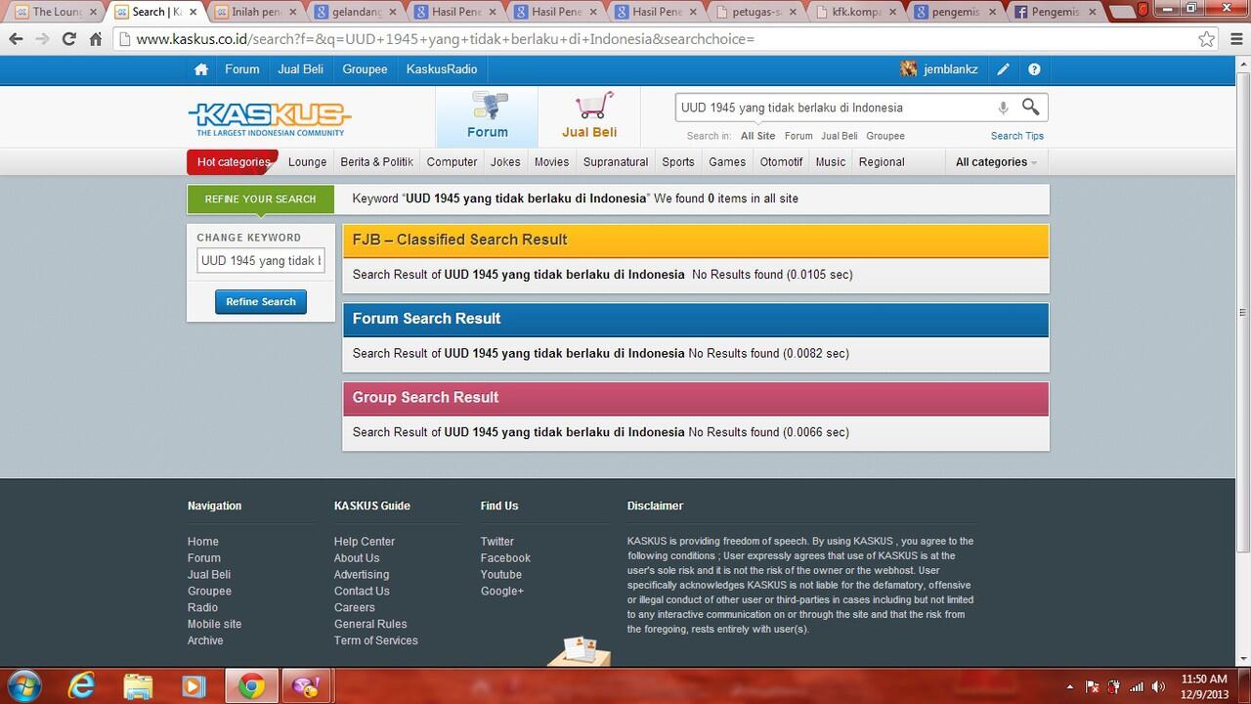The width and height of the screenshot is (1251, 704).
Task: Click the Refine Your Search label
Action: (260, 199)
